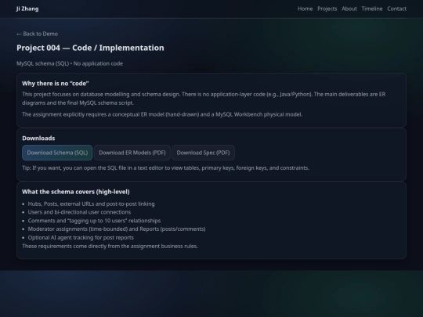Open the Projects nav link
The width and height of the screenshot is (423, 317).
(327, 9)
